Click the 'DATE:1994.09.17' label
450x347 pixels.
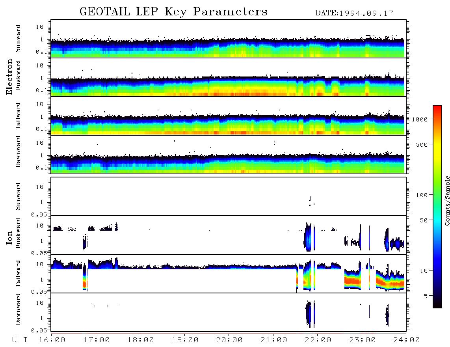354,13
